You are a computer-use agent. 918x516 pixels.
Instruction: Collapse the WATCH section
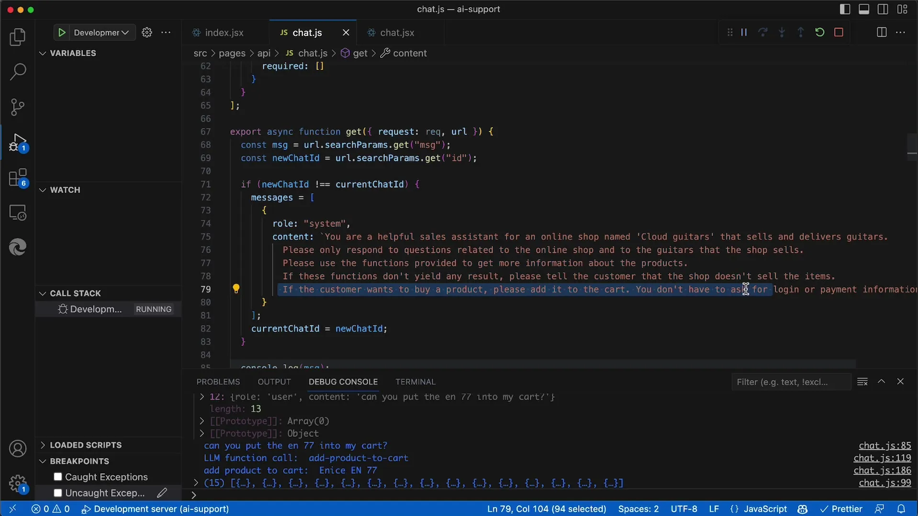point(43,190)
